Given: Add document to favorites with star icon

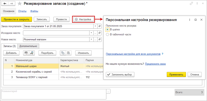Looking at the screenshot, I should click(x=20, y=4).
